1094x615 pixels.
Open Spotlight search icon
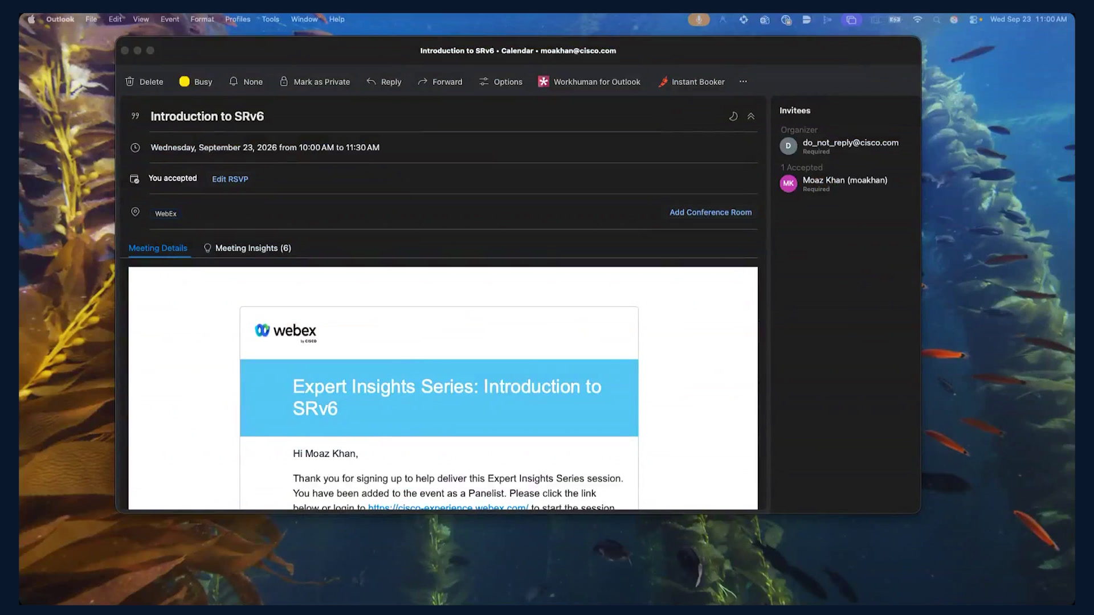tap(936, 19)
